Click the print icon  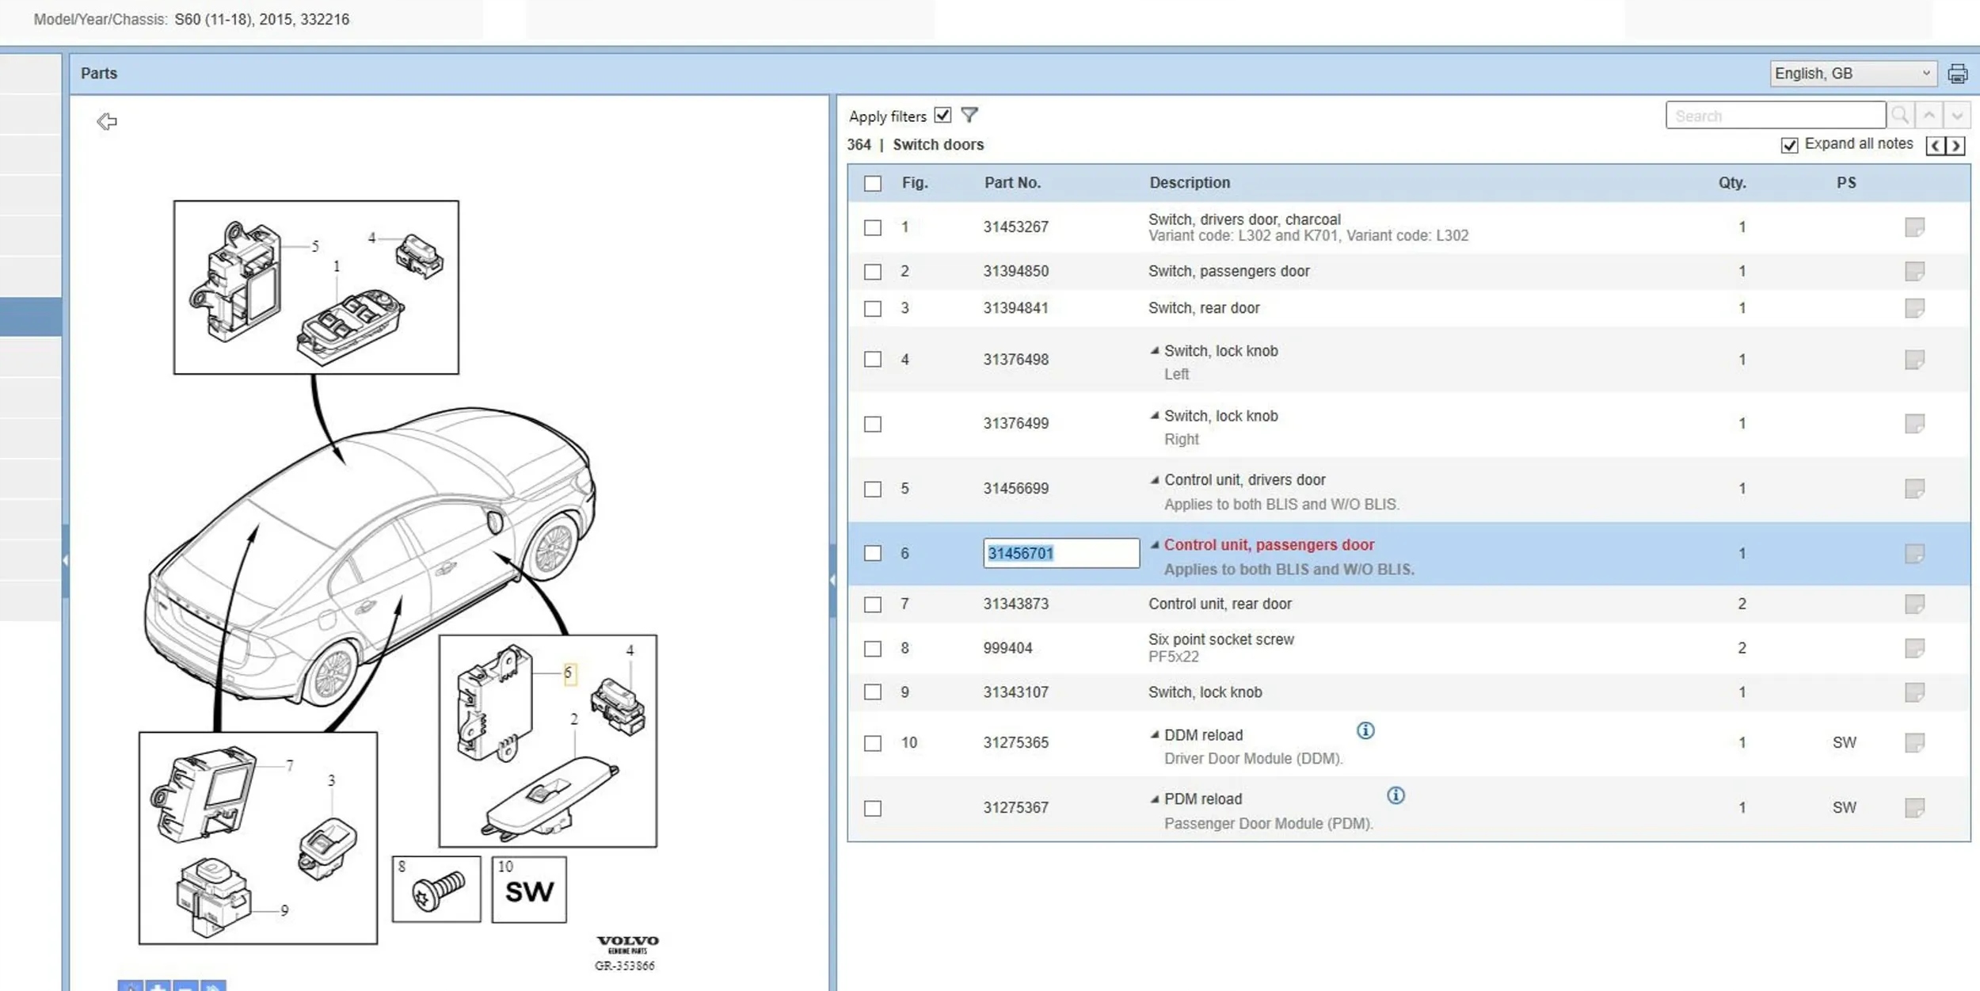[1957, 74]
